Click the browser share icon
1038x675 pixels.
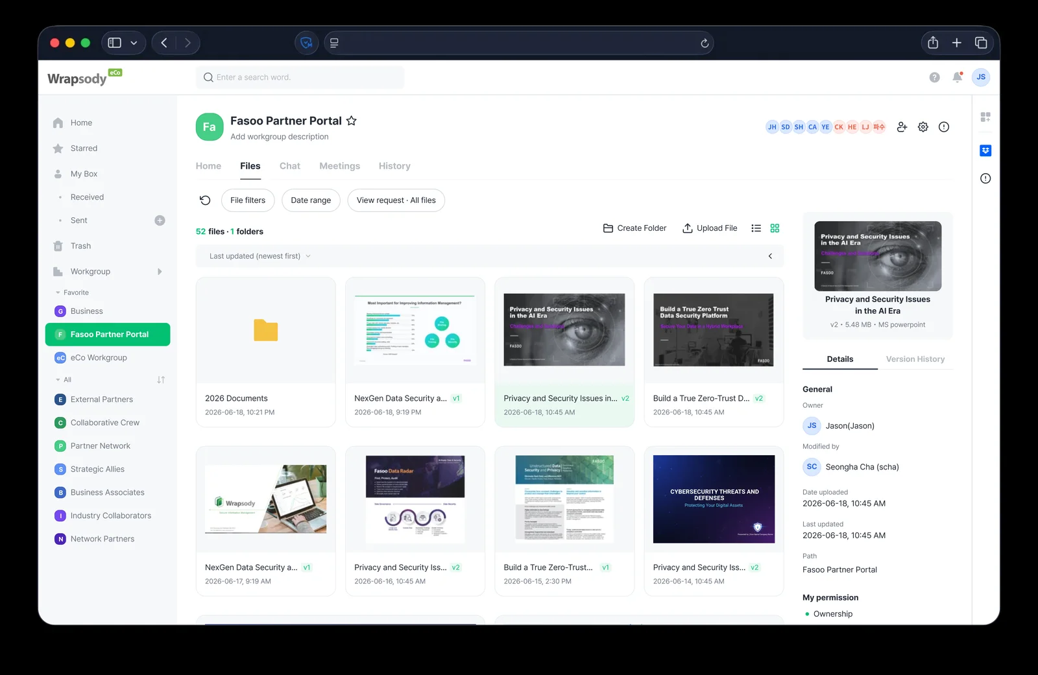click(x=933, y=43)
